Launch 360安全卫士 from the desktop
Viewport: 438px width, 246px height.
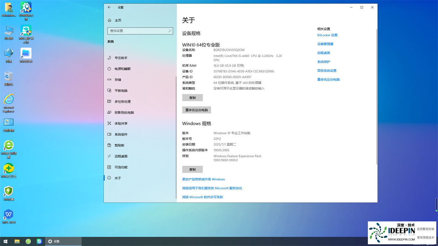click(9, 170)
